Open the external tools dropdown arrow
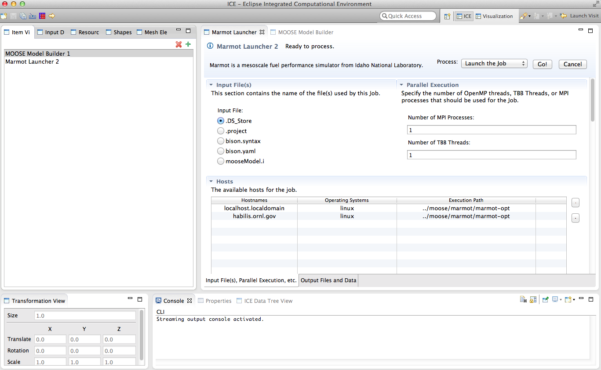This screenshot has width=601, height=370. (x=530, y=16)
